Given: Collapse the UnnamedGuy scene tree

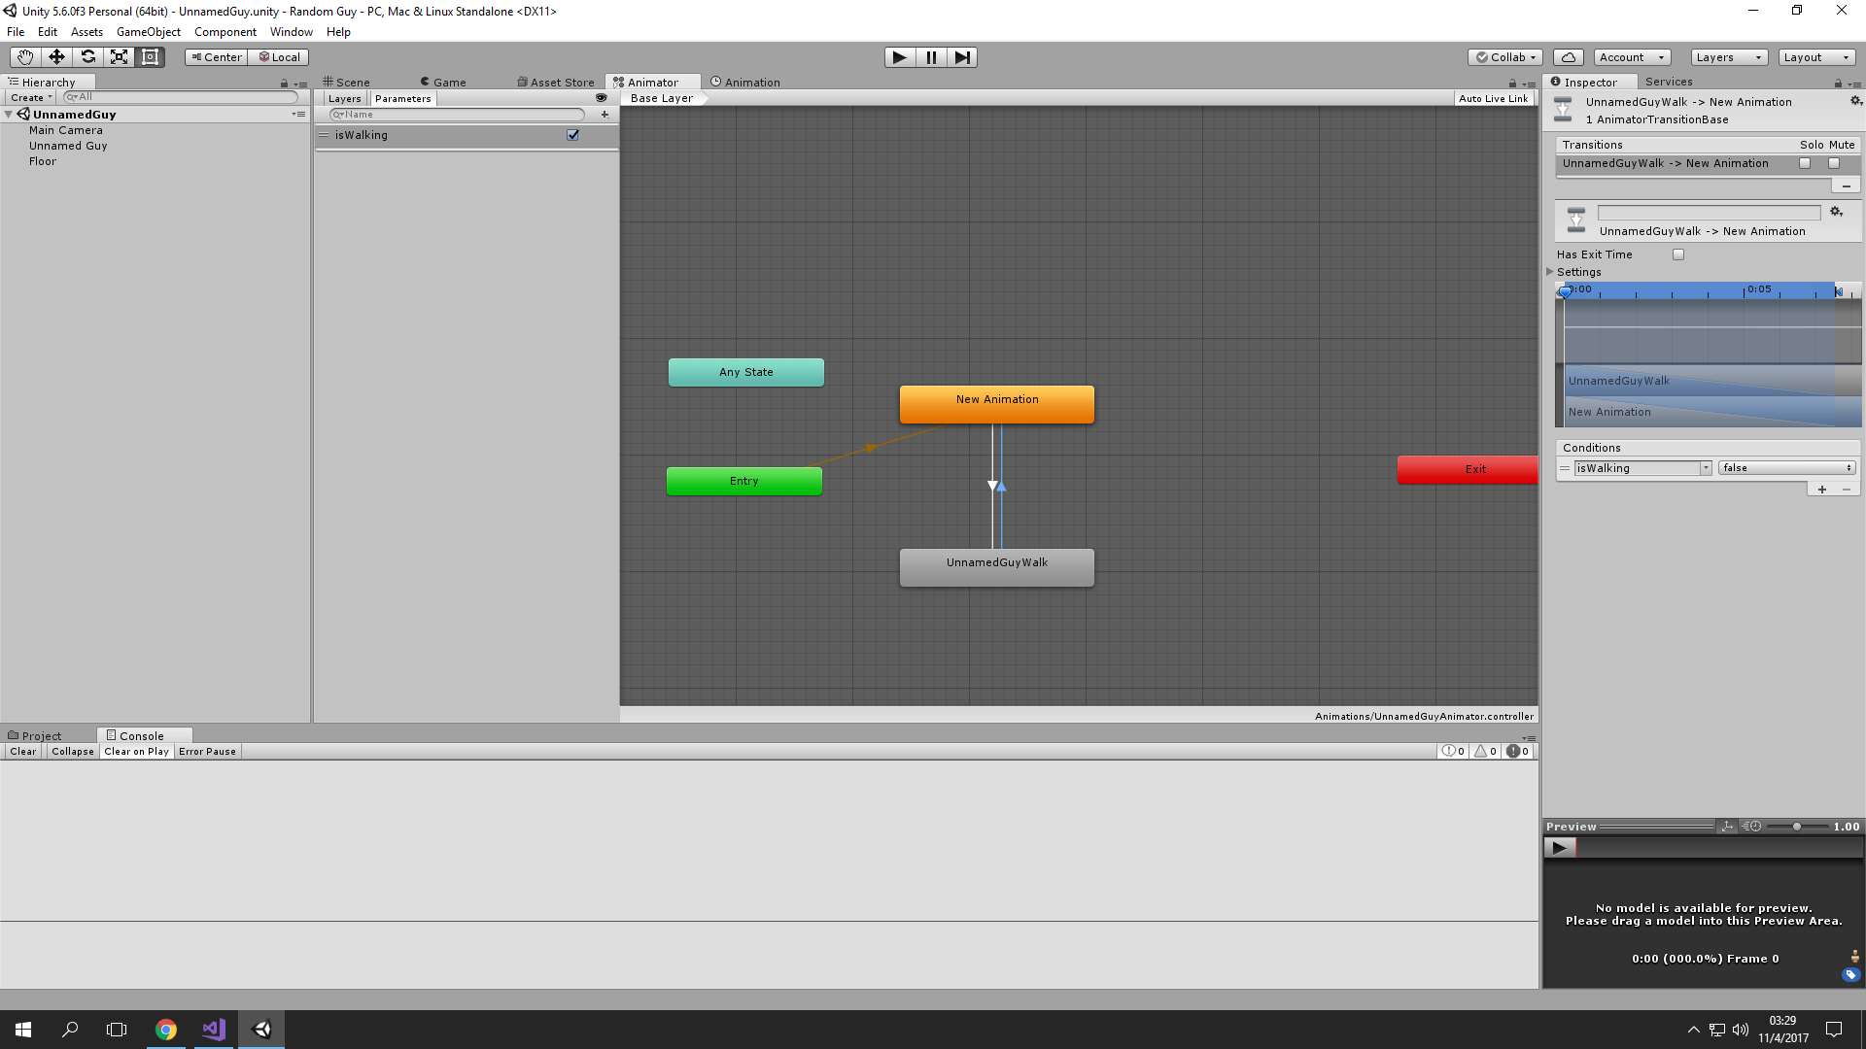Looking at the screenshot, I should point(8,115).
